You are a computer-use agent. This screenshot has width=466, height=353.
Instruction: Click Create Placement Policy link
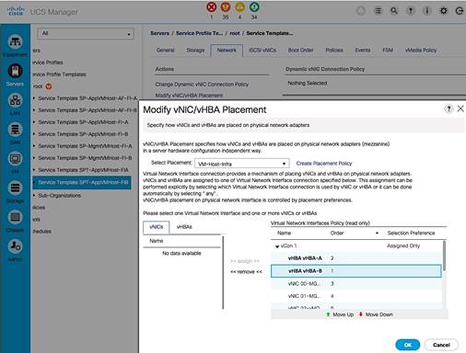pyautogui.click(x=324, y=164)
